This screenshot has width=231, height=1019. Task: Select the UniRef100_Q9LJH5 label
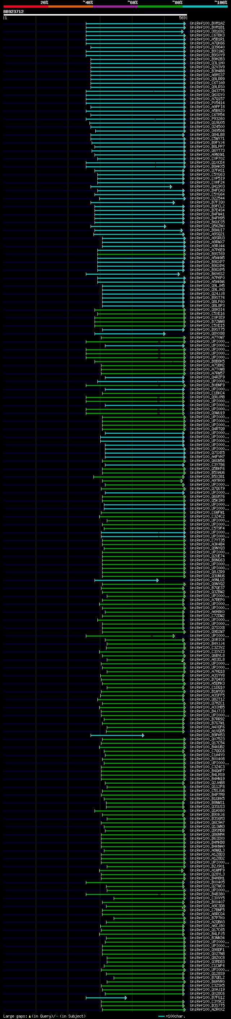click(207, 286)
